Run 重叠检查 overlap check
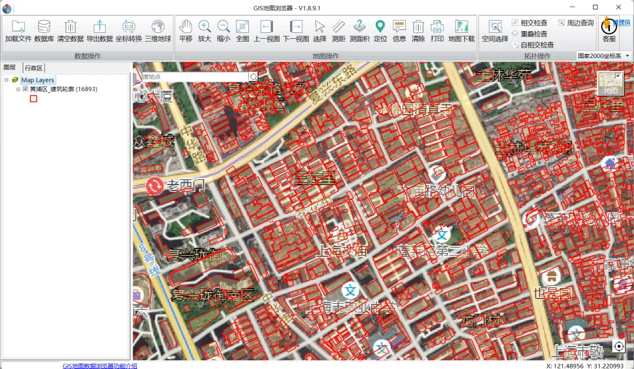Viewport: 634px width, 369px height. (x=530, y=33)
